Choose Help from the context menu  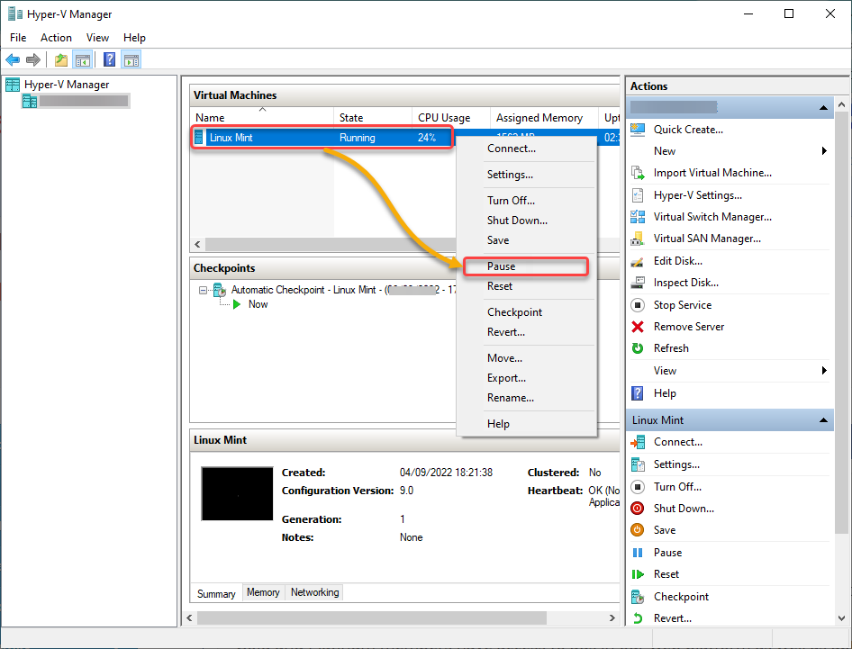click(x=526, y=424)
